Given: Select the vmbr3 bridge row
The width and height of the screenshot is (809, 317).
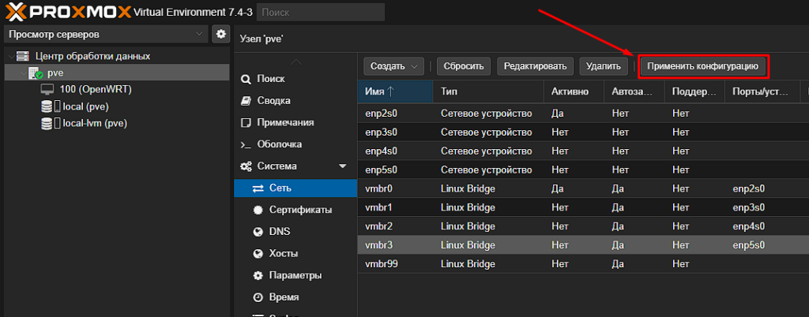Looking at the screenshot, I should pos(583,245).
